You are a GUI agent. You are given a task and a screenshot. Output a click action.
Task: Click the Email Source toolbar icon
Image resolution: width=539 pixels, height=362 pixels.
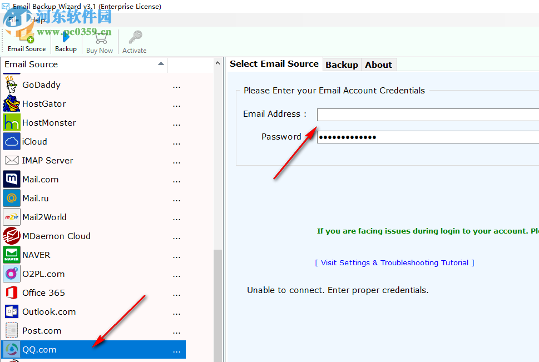[26, 37]
